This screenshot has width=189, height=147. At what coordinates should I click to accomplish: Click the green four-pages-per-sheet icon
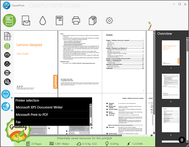pos(7,46)
